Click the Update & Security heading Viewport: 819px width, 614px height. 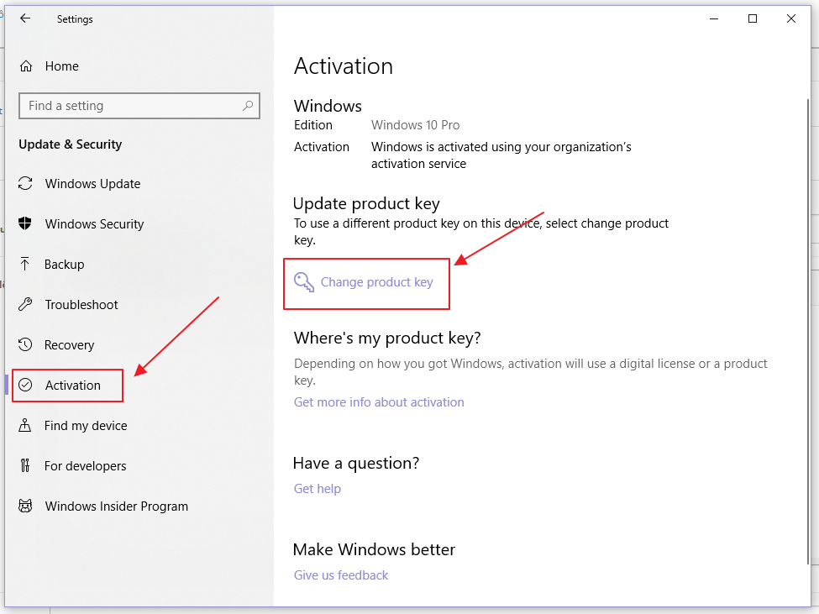coord(70,144)
